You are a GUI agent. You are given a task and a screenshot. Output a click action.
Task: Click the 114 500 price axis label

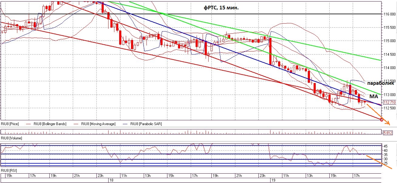(x=389, y=54)
